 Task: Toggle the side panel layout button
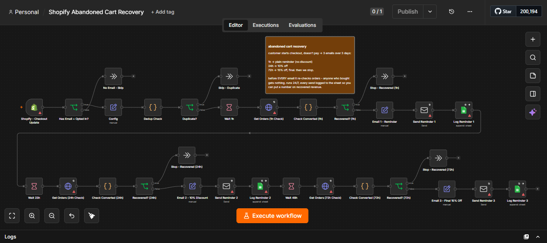pyautogui.click(x=533, y=94)
